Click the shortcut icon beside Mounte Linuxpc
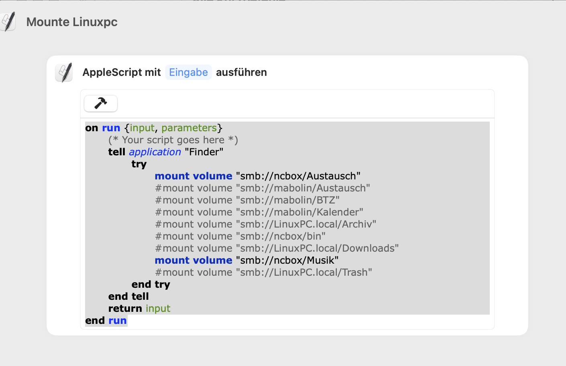Screen dimensions: 566x366 point(8,22)
